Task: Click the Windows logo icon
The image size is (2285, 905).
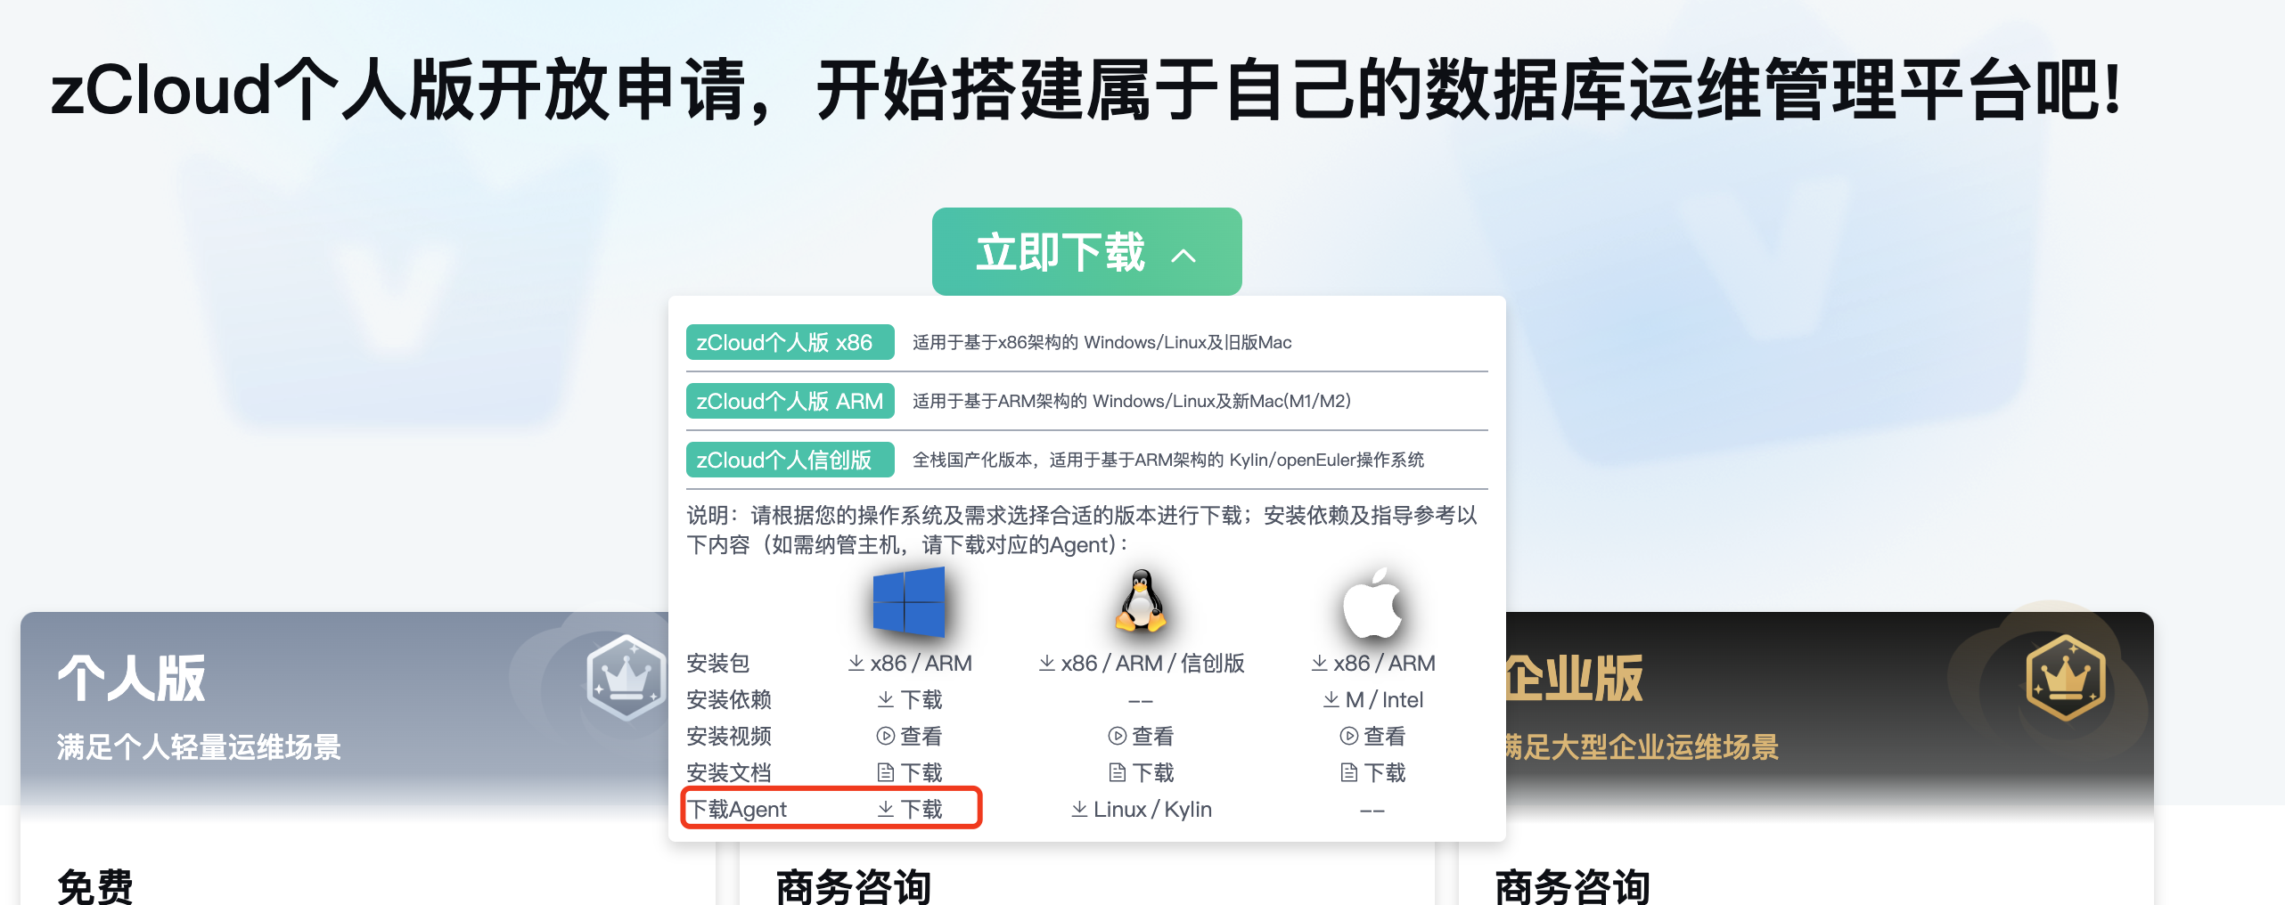Action: (908, 602)
